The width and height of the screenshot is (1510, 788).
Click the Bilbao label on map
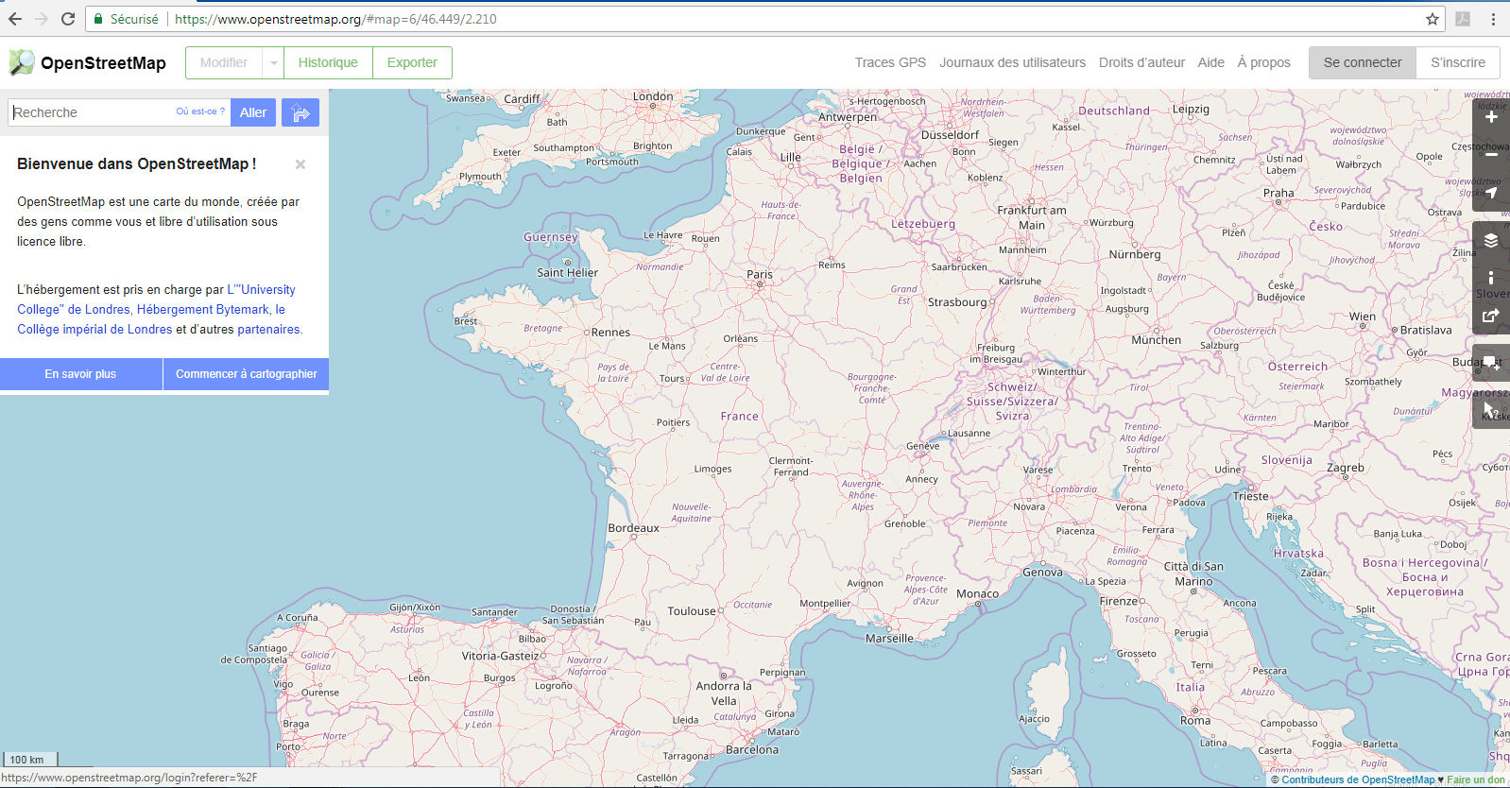tap(532, 639)
